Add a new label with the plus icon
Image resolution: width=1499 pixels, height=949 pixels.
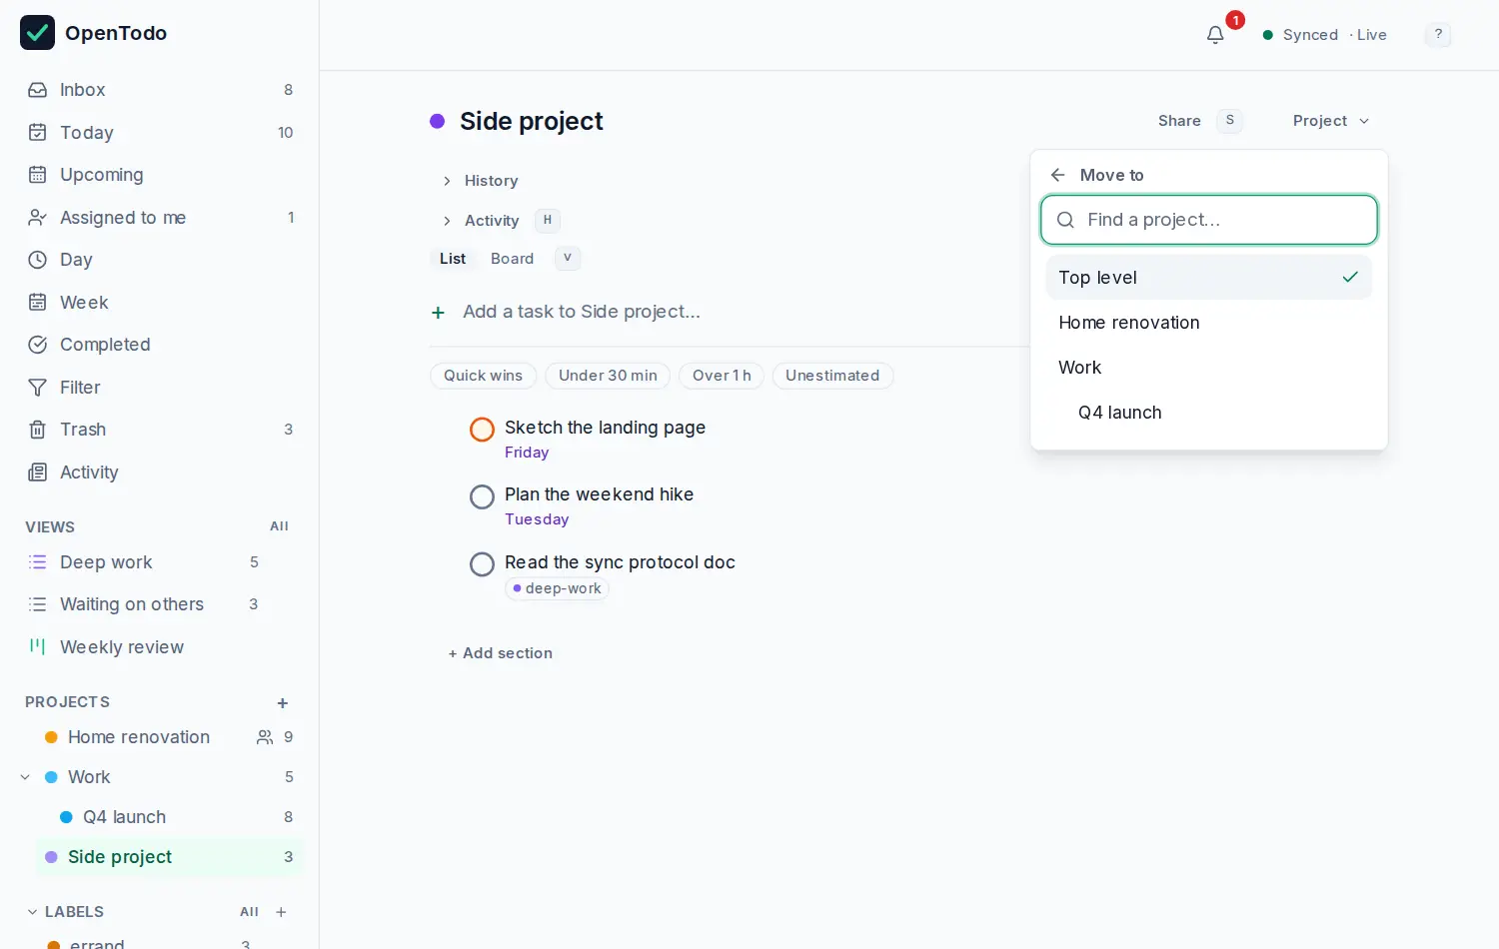(281, 912)
